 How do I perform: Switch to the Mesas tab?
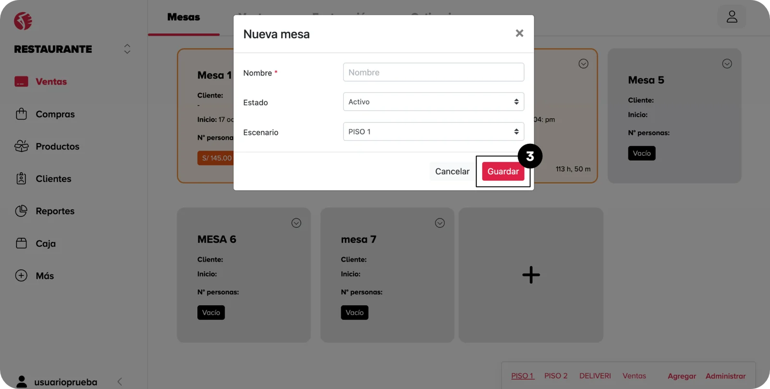click(x=183, y=17)
